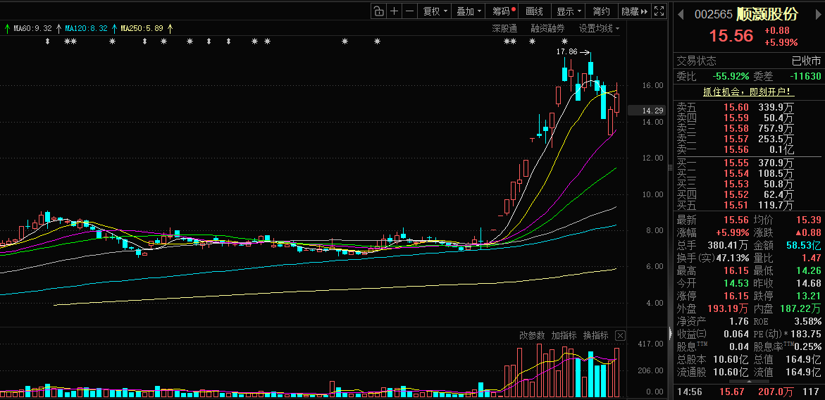
Task: Click the 换手(实) 47.13% value
Action: 731,258
